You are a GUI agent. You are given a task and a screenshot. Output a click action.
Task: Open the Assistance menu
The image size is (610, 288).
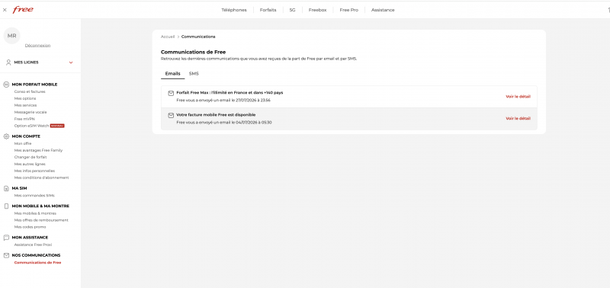pyautogui.click(x=383, y=10)
